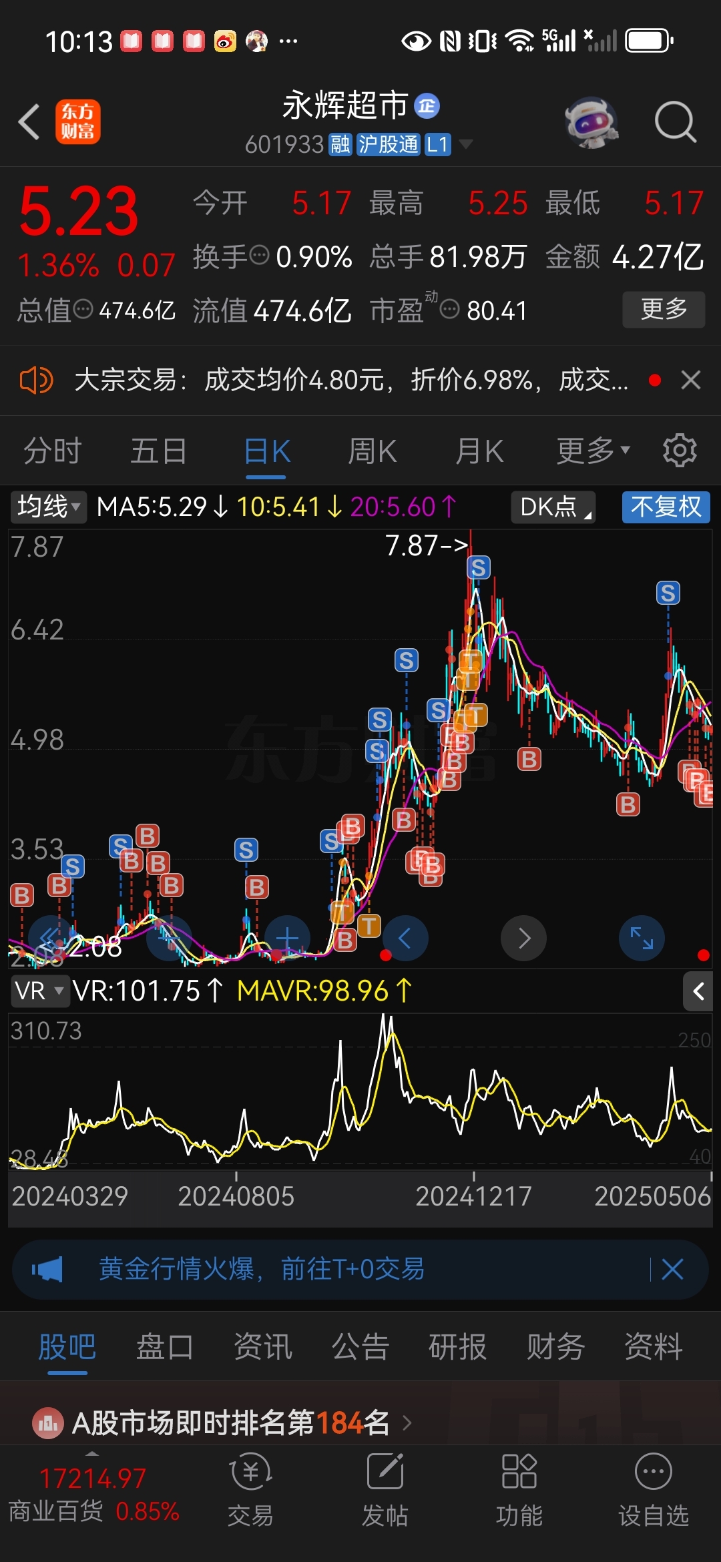Open 更多 quote details button
Viewport: 721px width, 1562px height.
pyautogui.click(x=664, y=309)
